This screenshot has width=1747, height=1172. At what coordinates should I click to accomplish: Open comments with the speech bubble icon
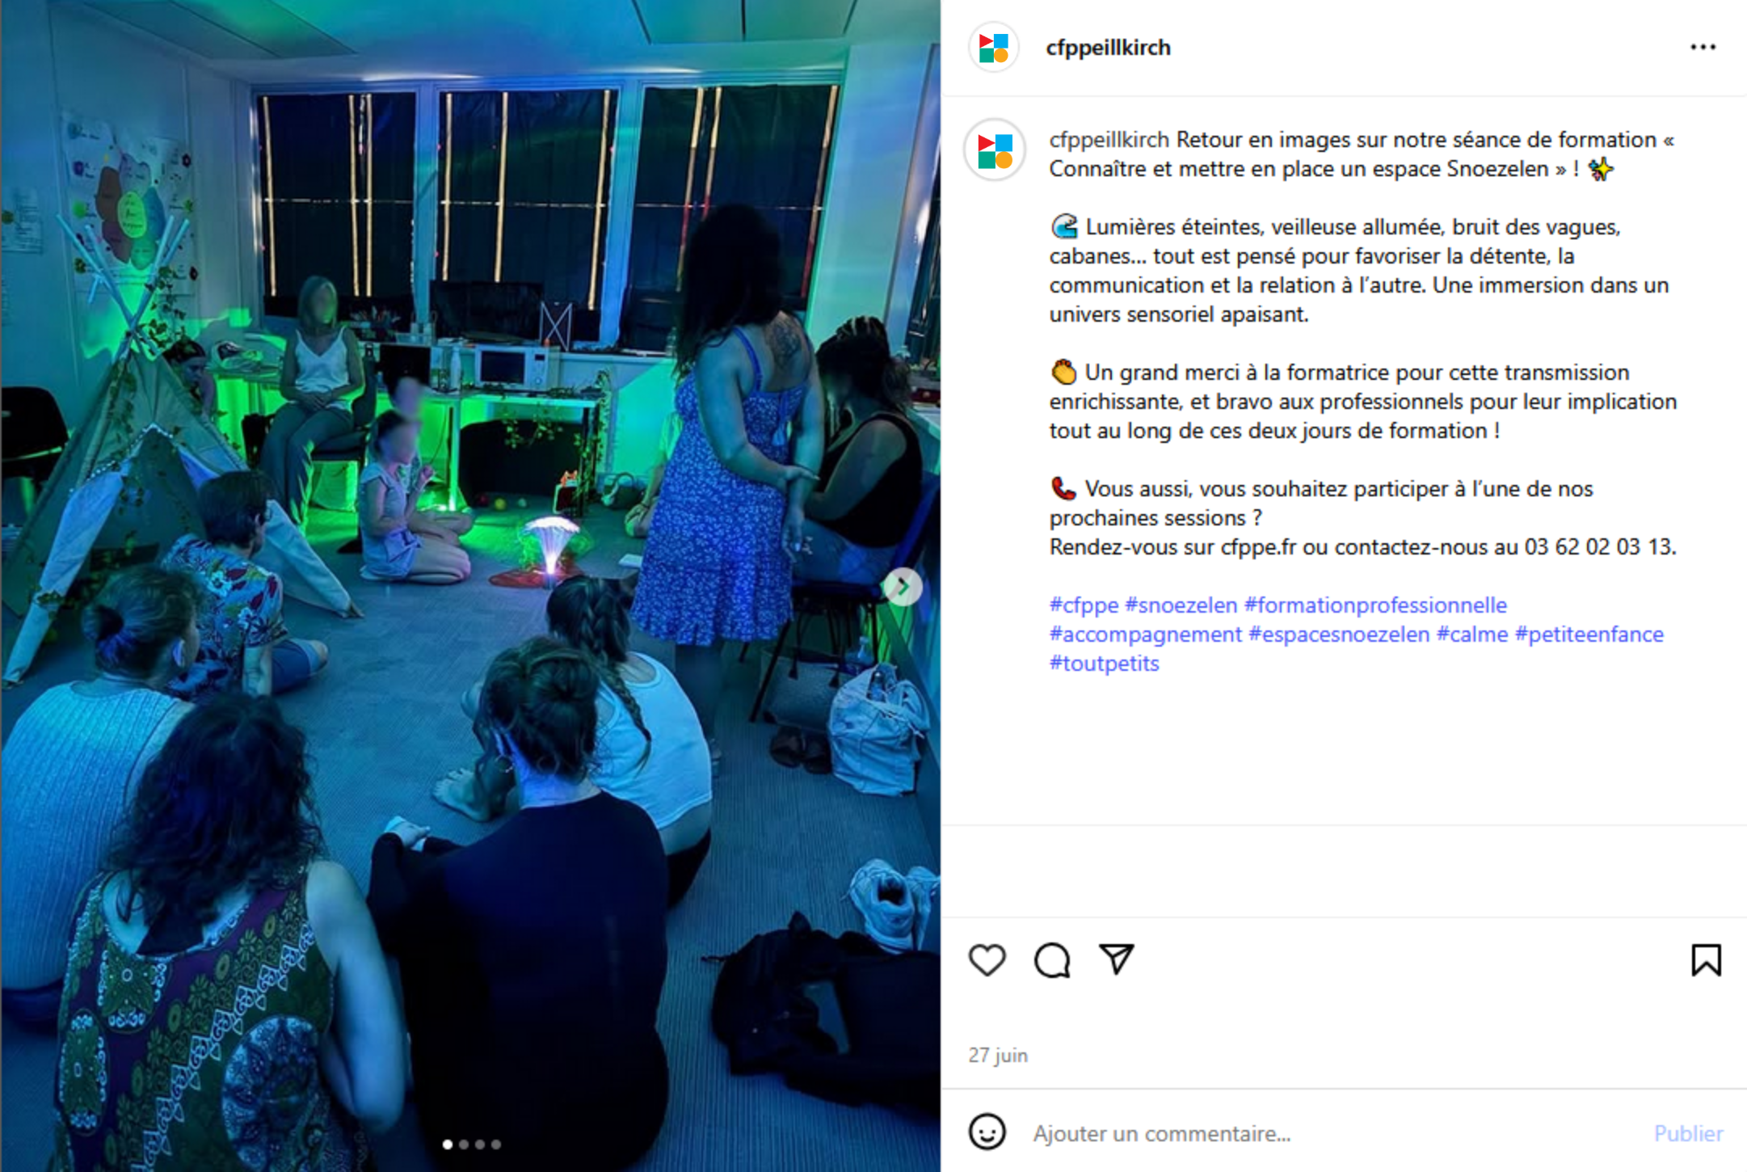1052,960
